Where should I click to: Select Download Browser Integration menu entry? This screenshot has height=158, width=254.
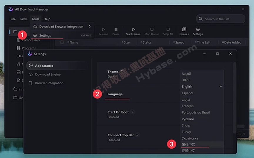click(x=61, y=27)
